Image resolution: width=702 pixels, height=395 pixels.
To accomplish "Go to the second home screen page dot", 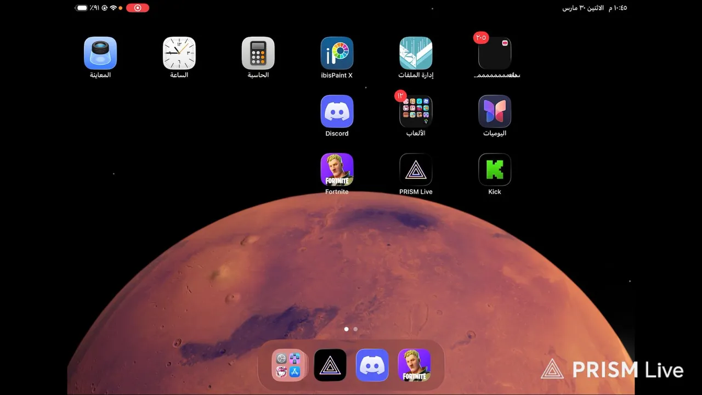I will pyautogui.click(x=355, y=329).
